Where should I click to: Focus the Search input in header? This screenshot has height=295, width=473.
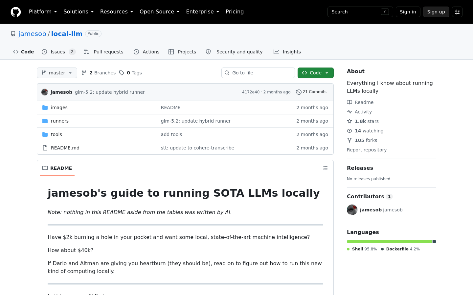click(360, 12)
